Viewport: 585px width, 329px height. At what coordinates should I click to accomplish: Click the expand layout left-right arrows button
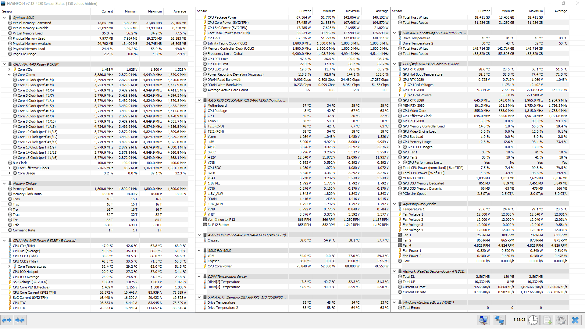(x=7, y=320)
